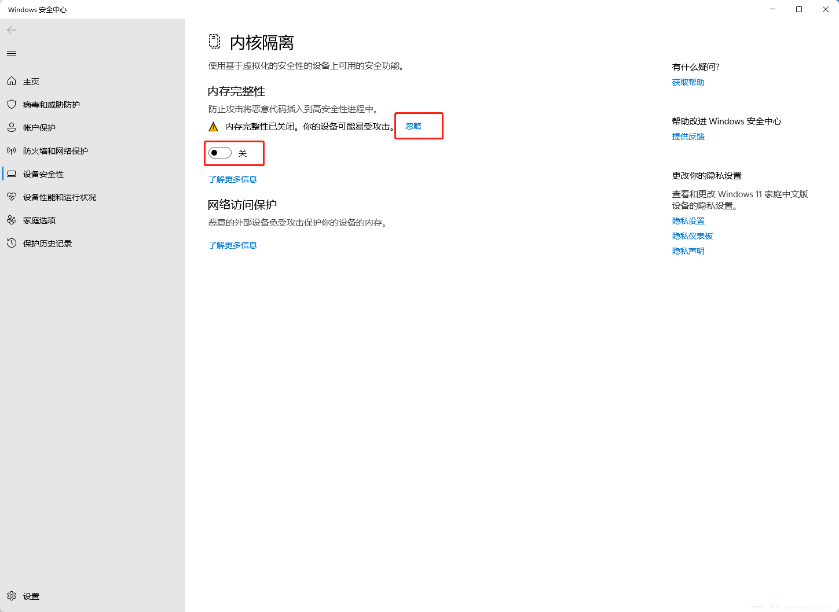This screenshot has height=612, width=839.
Task: Go to 主页 home icon
Action: click(x=12, y=81)
